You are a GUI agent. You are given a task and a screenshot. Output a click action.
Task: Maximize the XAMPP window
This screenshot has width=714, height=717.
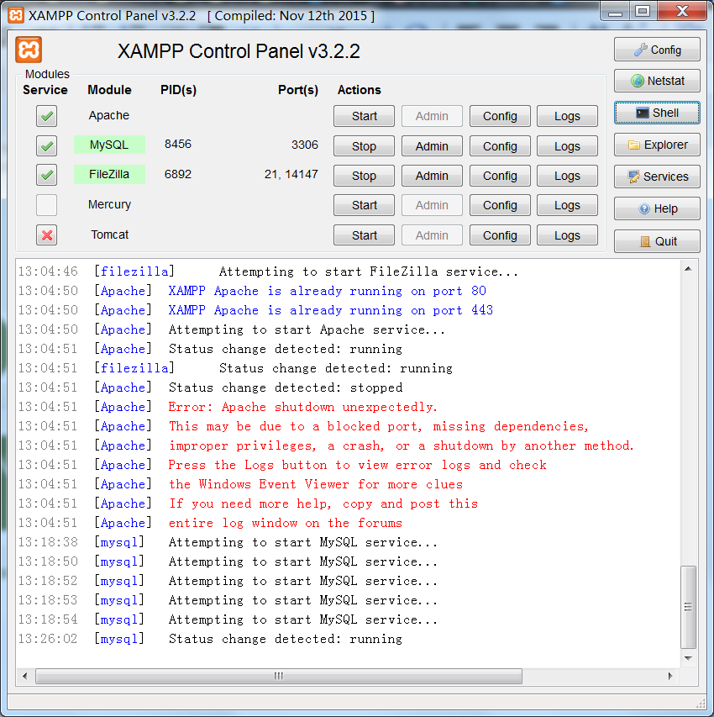tap(643, 11)
